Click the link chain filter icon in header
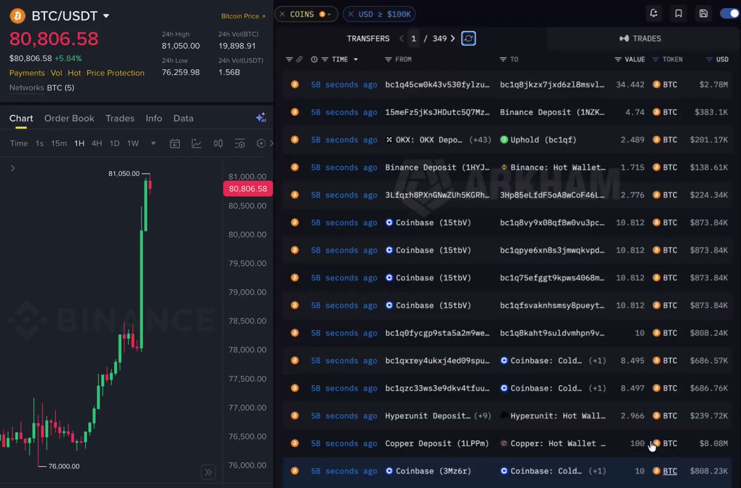Image resolution: width=741 pixels, height=488 pixels. coord(299,59)
